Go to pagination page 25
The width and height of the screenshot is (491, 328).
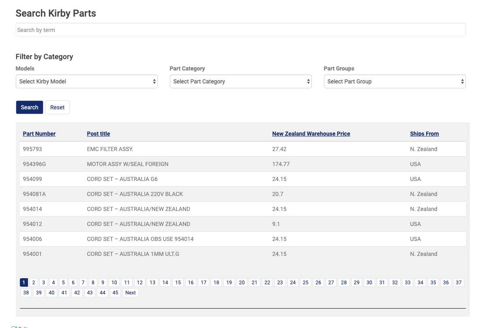pyautogui.click(x=306, y=283)
